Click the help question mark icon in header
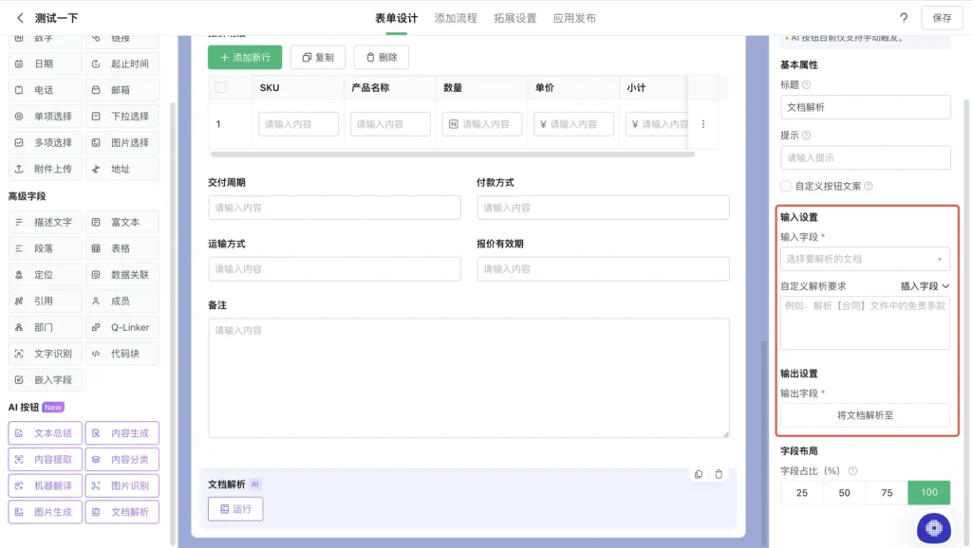 904,18
